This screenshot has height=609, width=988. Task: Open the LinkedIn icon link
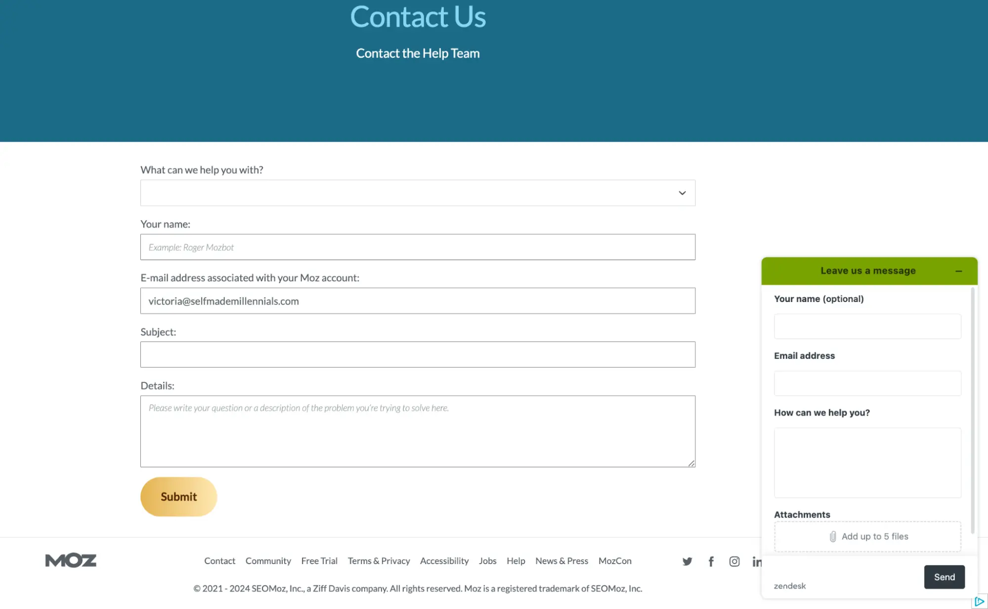coord(757,561)
